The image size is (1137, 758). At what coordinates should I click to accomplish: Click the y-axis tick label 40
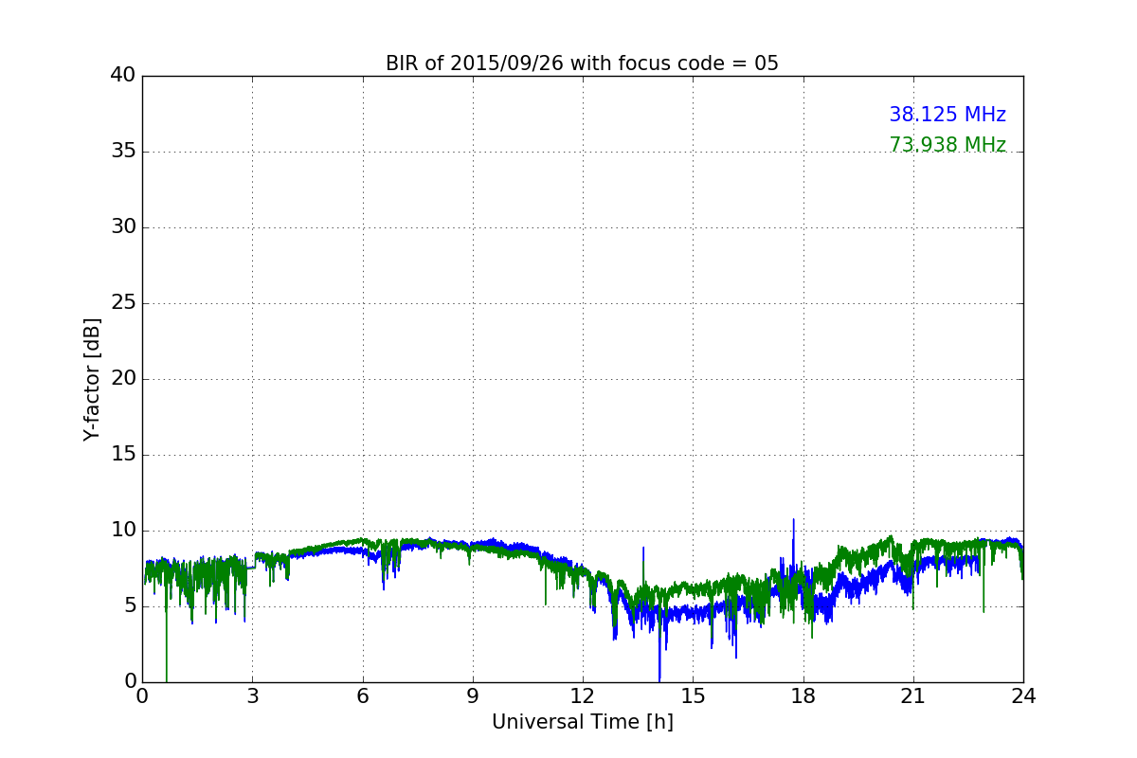pyautogui.click(x=122, y=76)
